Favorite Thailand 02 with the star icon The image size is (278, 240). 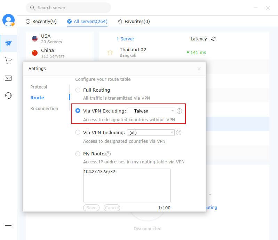tap(110, 53)
